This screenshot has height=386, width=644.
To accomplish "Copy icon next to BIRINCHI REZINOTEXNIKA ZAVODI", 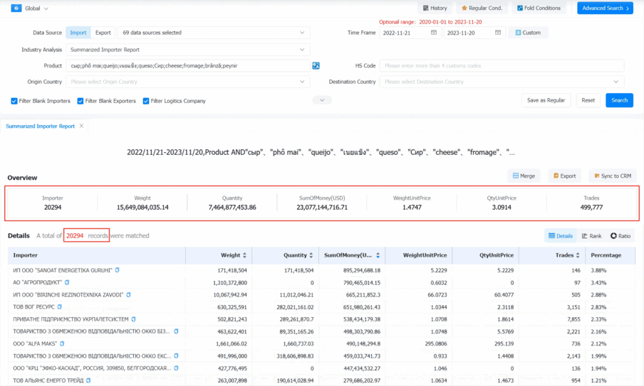I will click(x=128, y=294).
